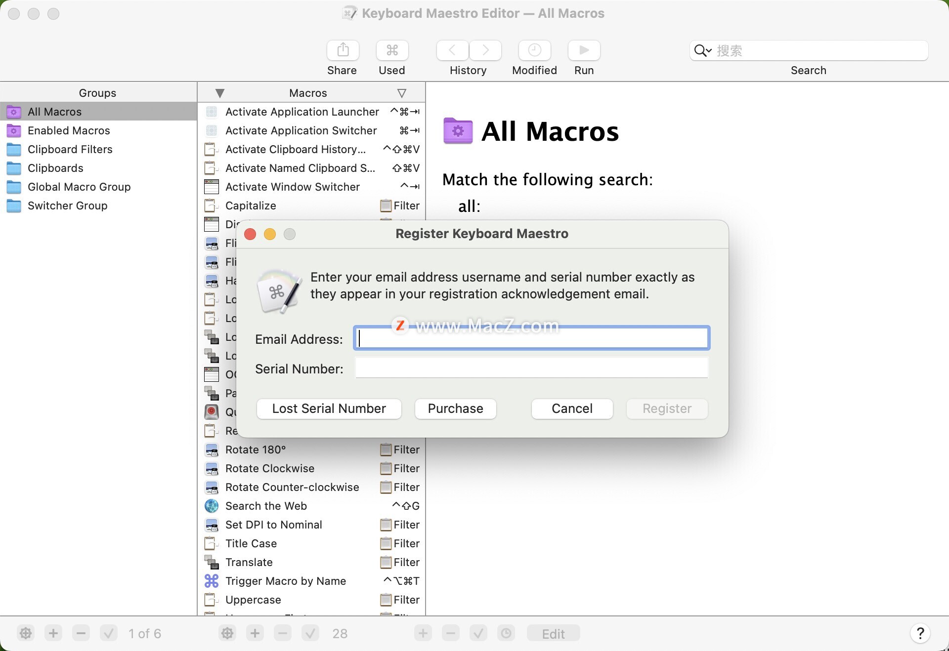The width and height of the screenshot is (949, 651).
Task: Toggle the filled sort triangle in Macros header
Action: [220, 93]
